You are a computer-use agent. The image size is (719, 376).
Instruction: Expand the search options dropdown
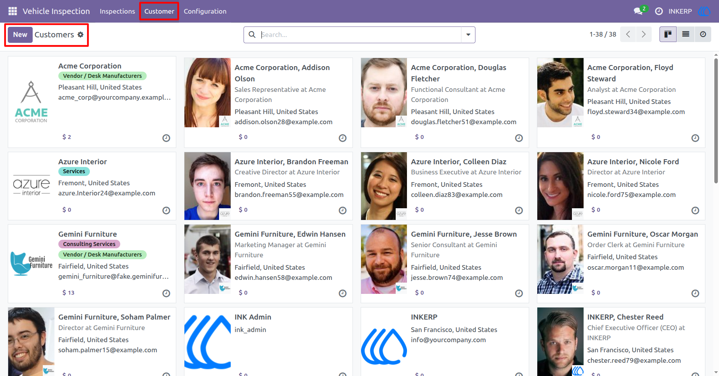pyautogui.click(x=468, y=35)
